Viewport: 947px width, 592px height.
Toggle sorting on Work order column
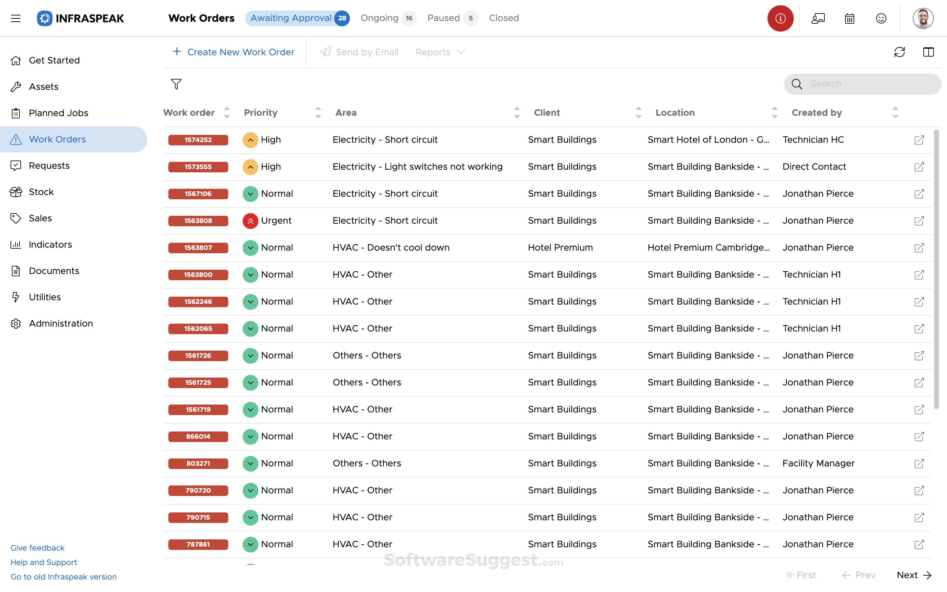click(x=227, y=113)
